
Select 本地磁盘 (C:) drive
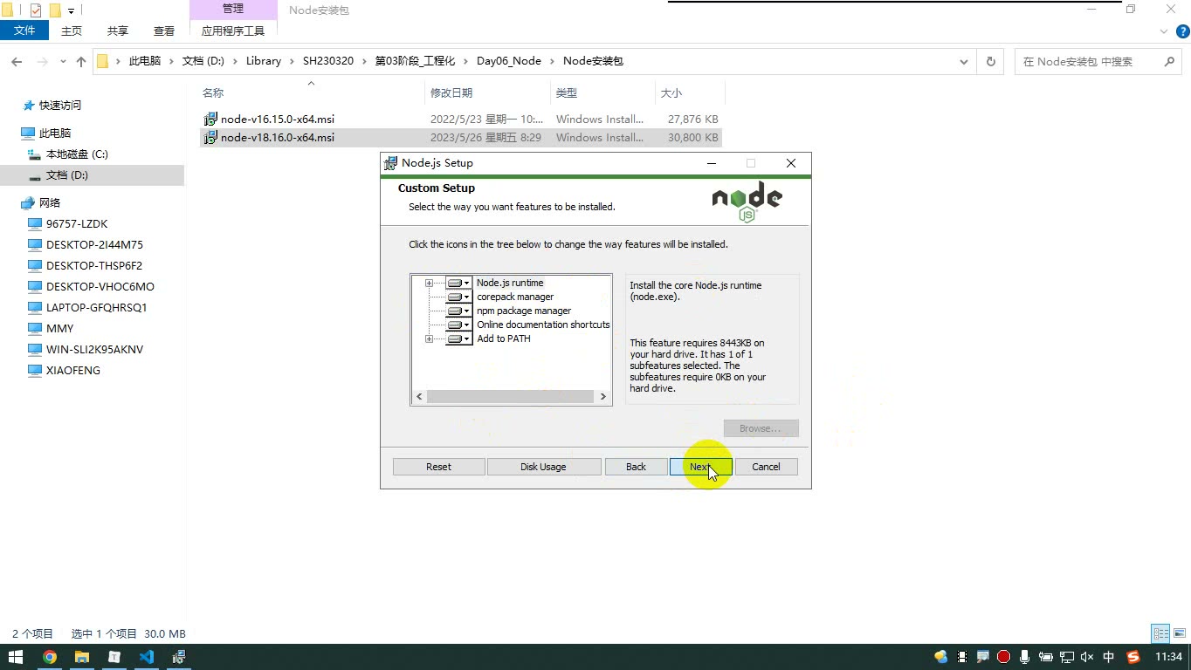tap(77, 154)
